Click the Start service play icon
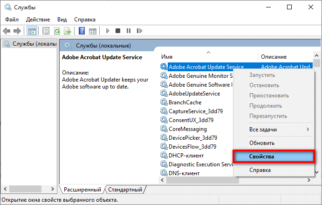322x205 pixels. [108, 31]
